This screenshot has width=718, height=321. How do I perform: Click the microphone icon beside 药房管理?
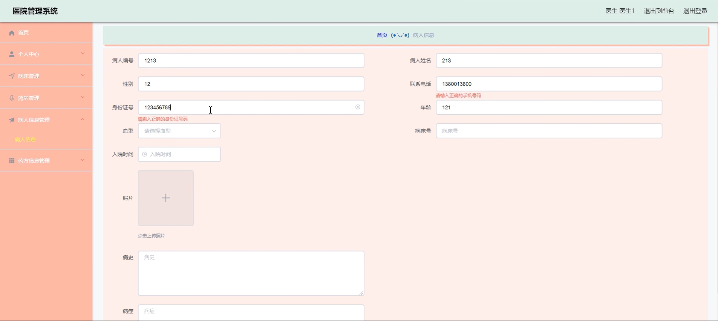[x=12, y=98]
